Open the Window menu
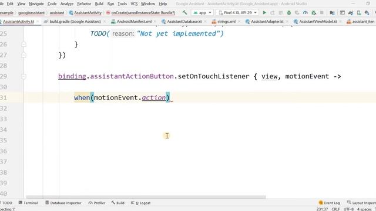The image size is (376, 211). coord(148,4)
